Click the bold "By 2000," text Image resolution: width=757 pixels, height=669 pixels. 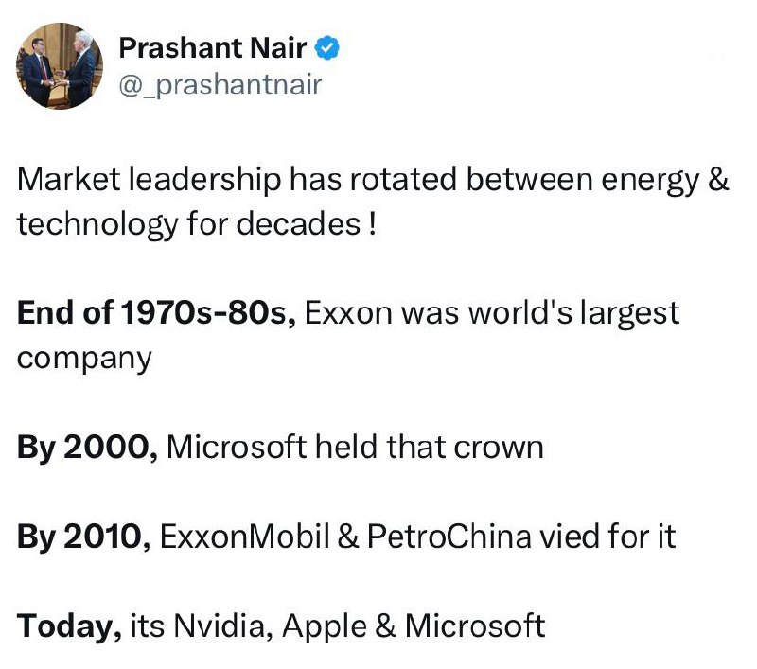click(87, 447)
